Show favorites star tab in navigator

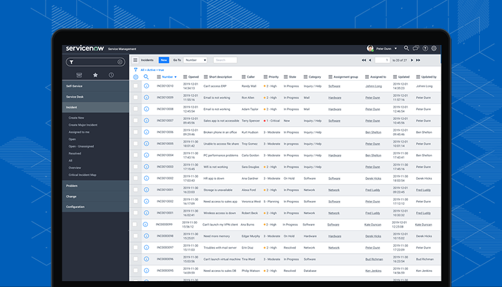point(95,75)
